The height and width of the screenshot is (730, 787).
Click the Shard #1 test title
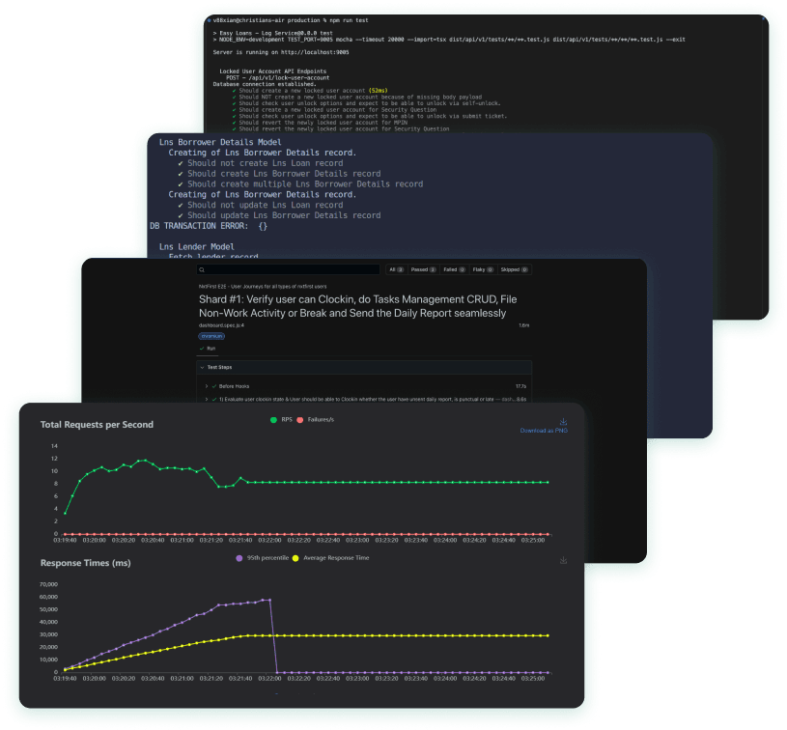358,306
